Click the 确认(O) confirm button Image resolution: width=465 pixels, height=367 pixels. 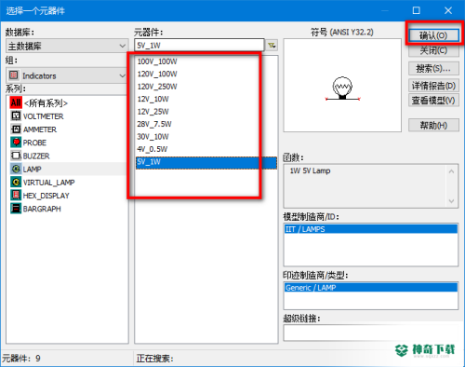click(433, 35)
